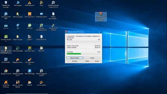Select the Doku 06.03.19 file icon
Image resolution: width=167 pixels, height=94 pixels.
pos(41,38)
